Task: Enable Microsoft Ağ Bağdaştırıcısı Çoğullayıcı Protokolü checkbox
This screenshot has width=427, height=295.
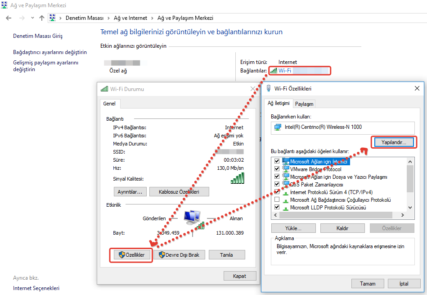Action: (x=277, y=200)
